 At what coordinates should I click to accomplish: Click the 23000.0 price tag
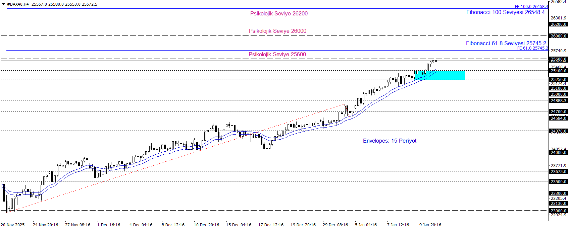pos(558,211)
